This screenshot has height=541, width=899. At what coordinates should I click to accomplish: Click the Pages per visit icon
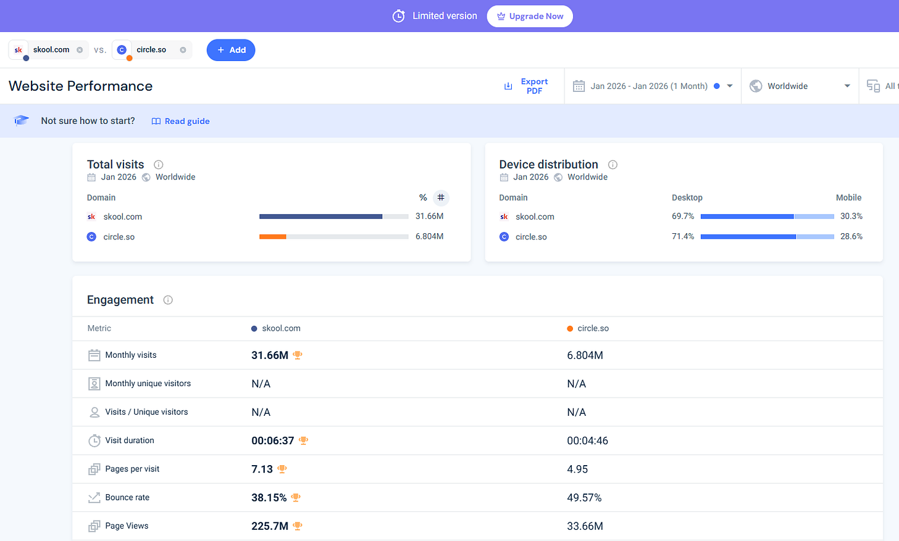(x=94, y=469)
